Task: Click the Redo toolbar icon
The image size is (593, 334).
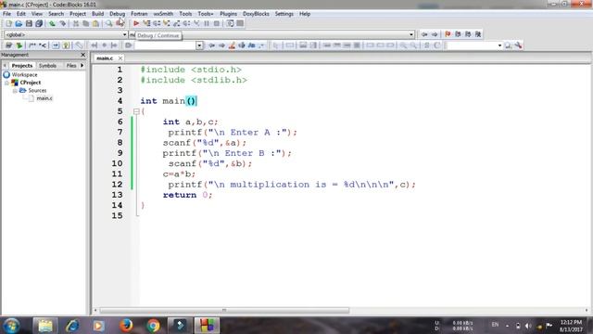Action: 62,23
